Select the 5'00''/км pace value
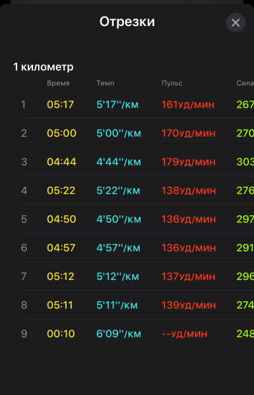This screenshot has width=254, height=395. coord(119,133)
